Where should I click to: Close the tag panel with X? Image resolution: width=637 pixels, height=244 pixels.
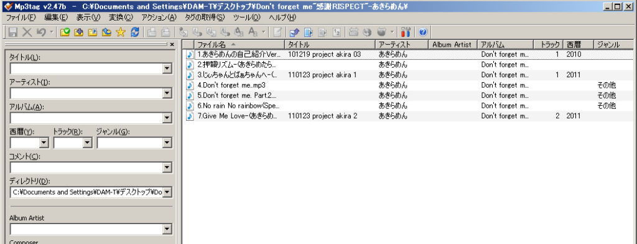click(x=172, y=44)
